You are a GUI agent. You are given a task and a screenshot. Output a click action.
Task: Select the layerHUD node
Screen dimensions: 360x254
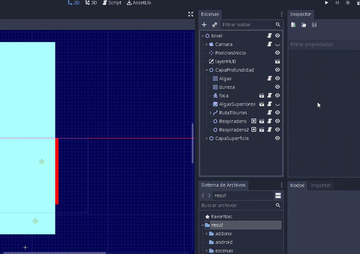tap(225, 61)
